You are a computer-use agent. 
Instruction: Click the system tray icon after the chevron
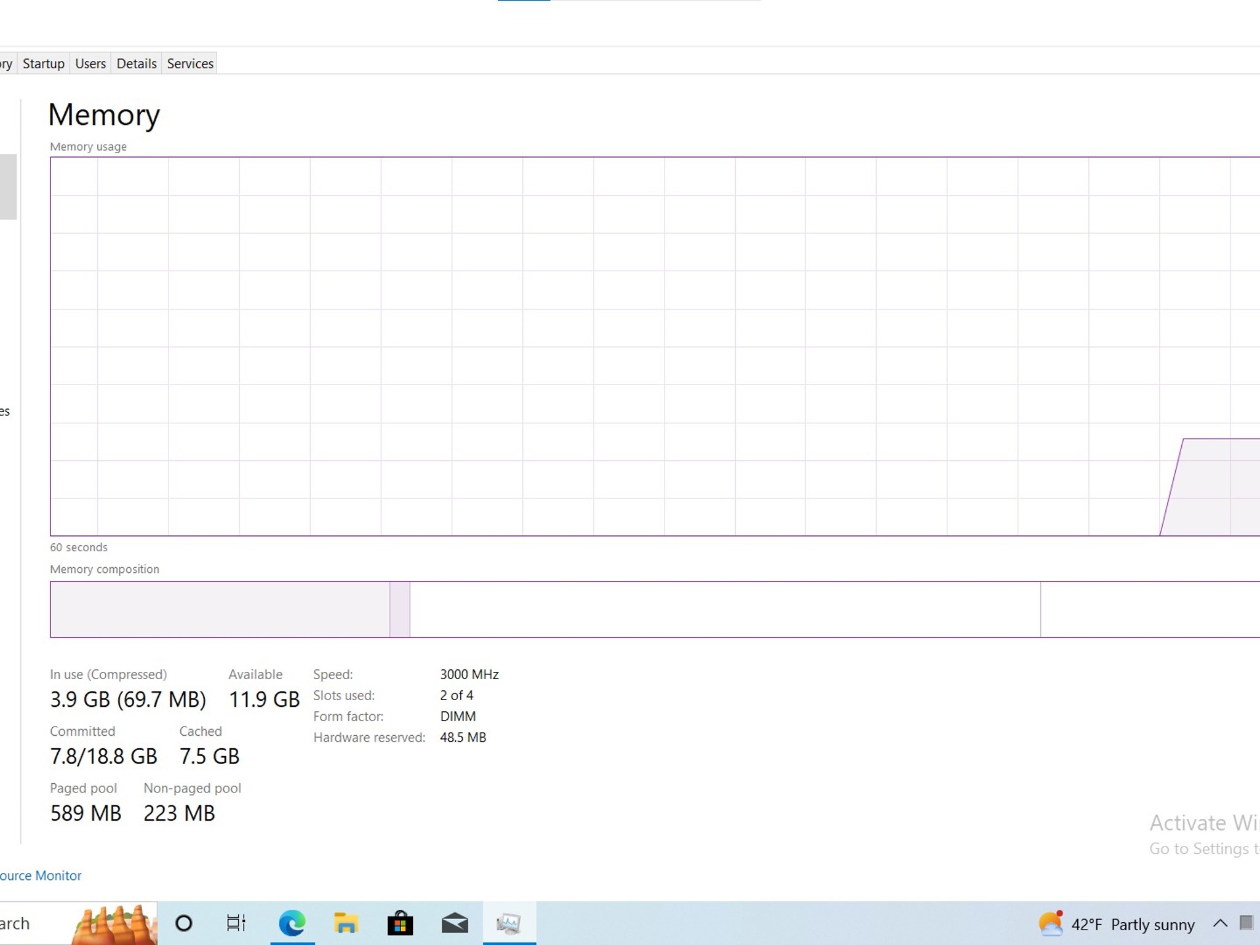(1246, 922)
